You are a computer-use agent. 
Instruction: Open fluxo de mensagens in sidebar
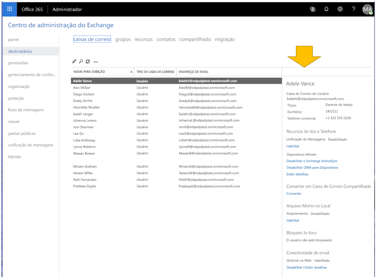[26, 110]
